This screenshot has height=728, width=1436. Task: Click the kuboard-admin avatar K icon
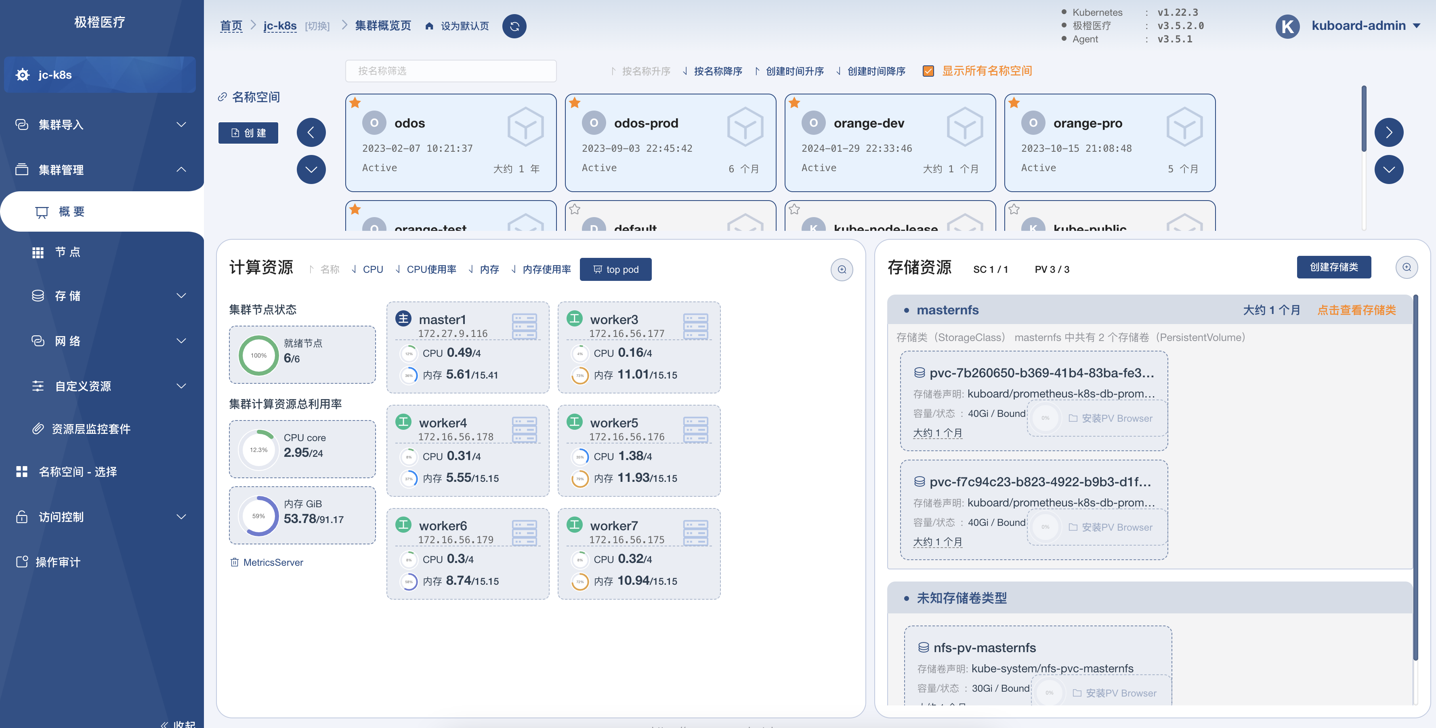pos(1288,26)
